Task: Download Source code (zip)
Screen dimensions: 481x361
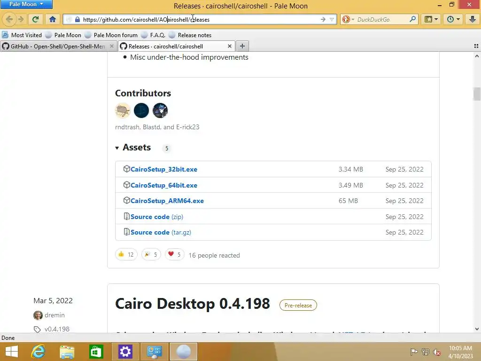Action: pos(157,217)
